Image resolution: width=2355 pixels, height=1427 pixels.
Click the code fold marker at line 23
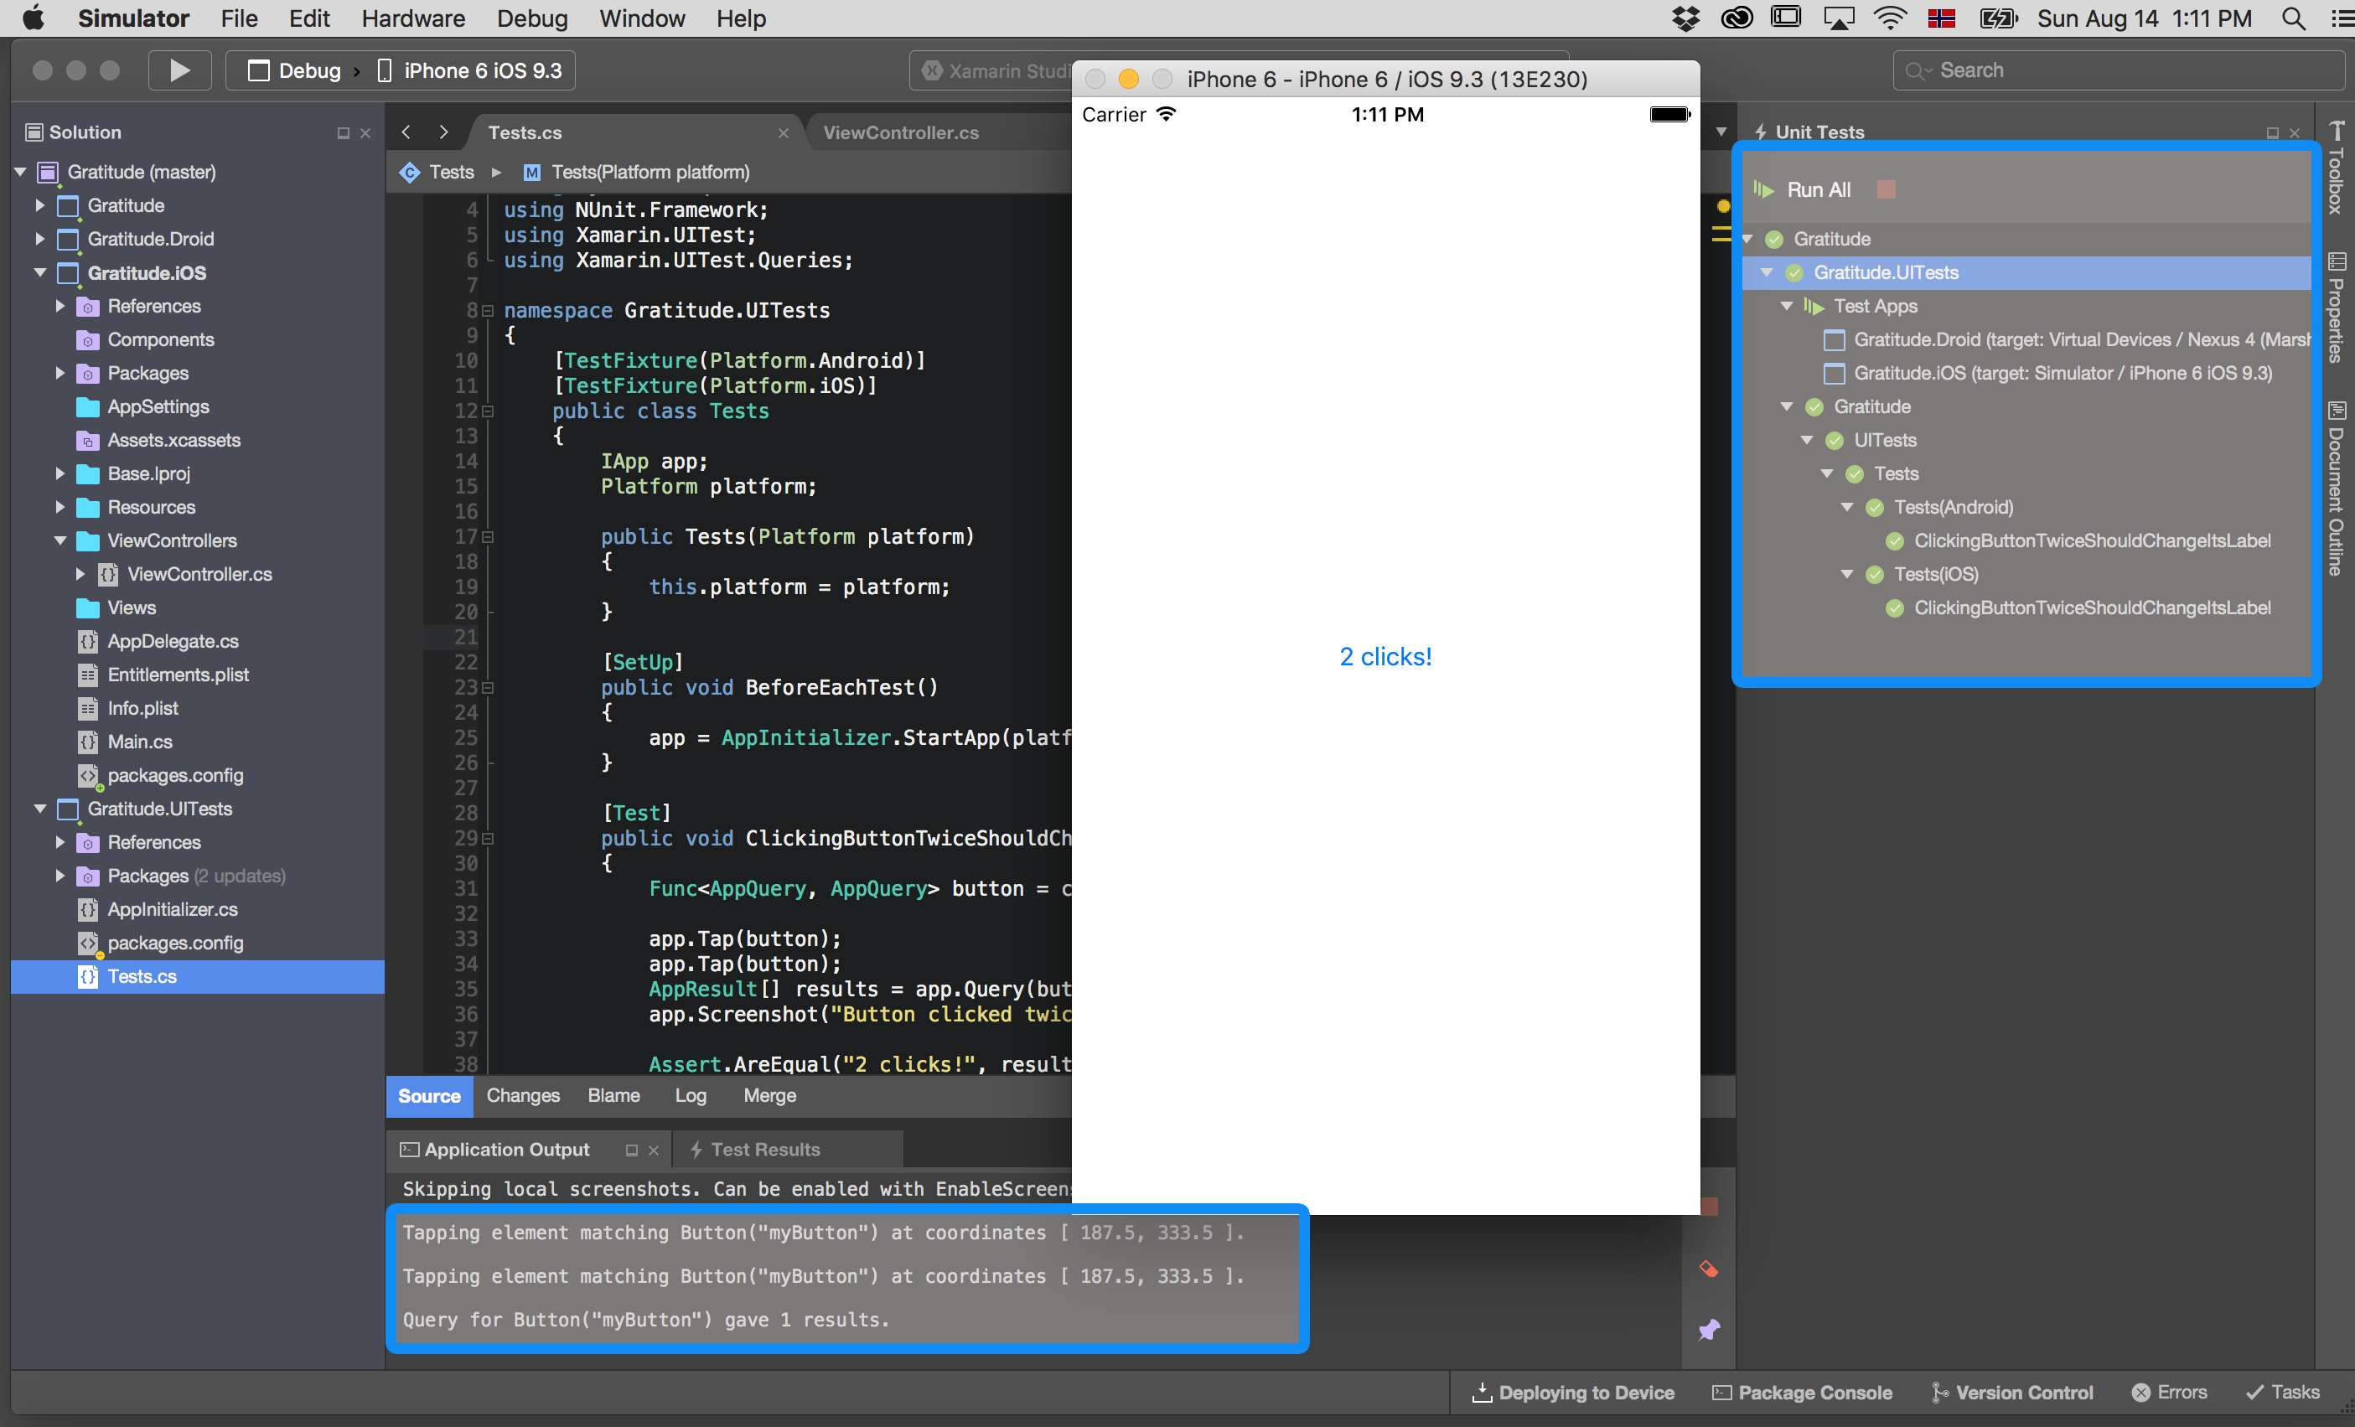click(488, 687)
